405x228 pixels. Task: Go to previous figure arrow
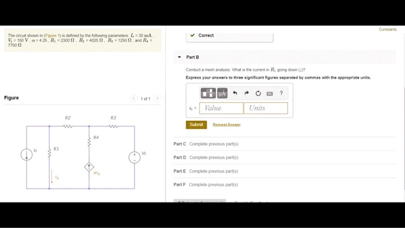134,98
